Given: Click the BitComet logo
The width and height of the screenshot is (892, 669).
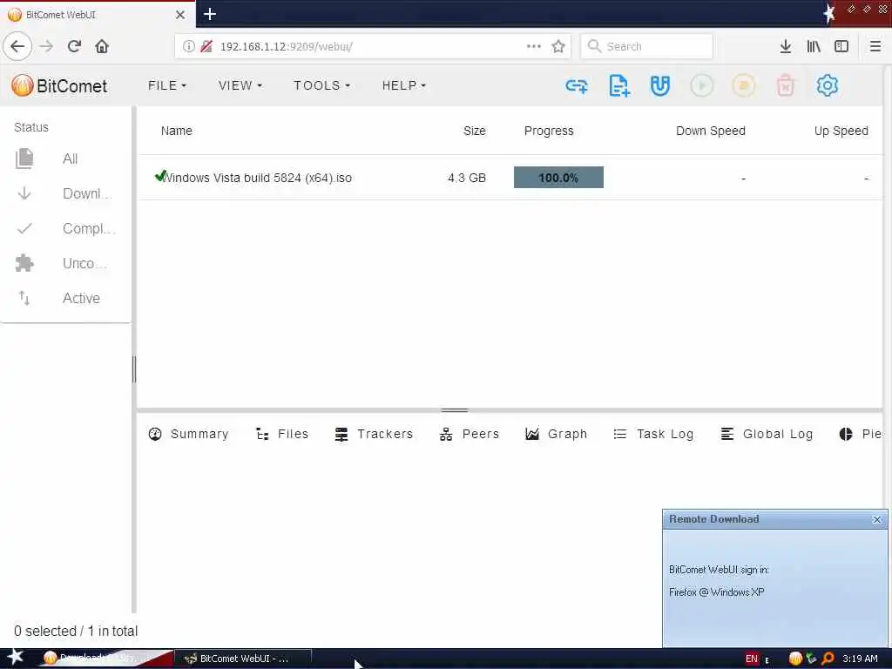Looking at the screenshot, I should 59,86.
